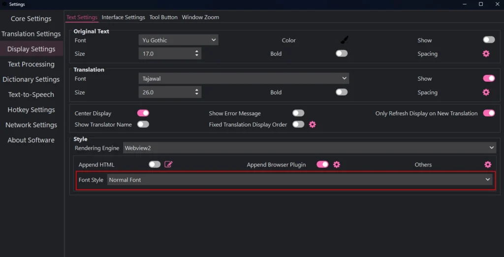
Task: Switch to the Interface Settings tab
Action: [x=124, y=17]
